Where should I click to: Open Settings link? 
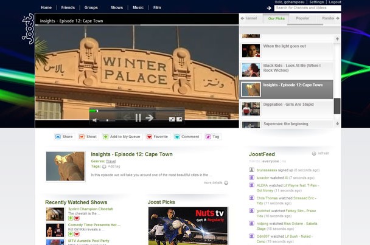pyautogui.click(x=316, y=2)
